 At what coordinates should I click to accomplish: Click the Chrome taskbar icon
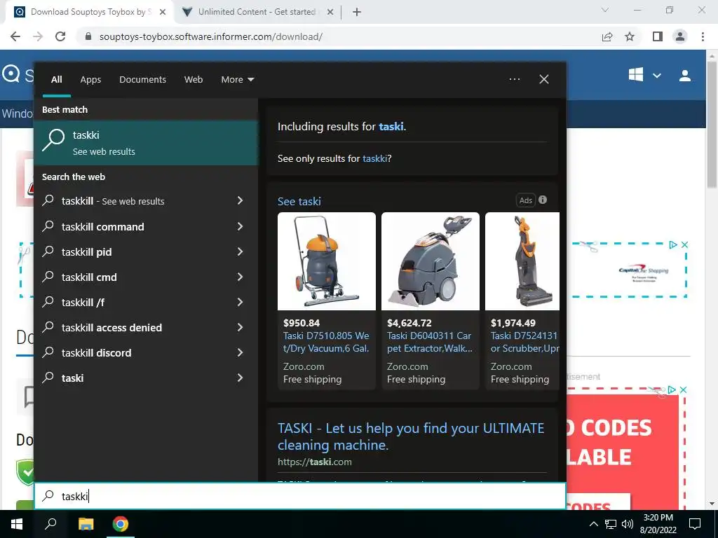(121, 524)
